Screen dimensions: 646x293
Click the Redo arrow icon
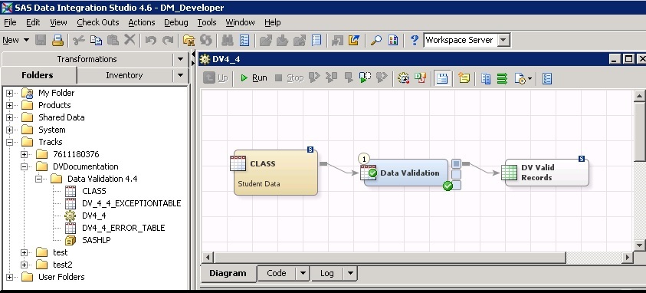[168, 40]
